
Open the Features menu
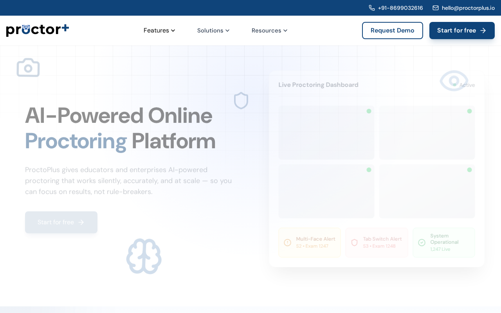tap(159, 31)
